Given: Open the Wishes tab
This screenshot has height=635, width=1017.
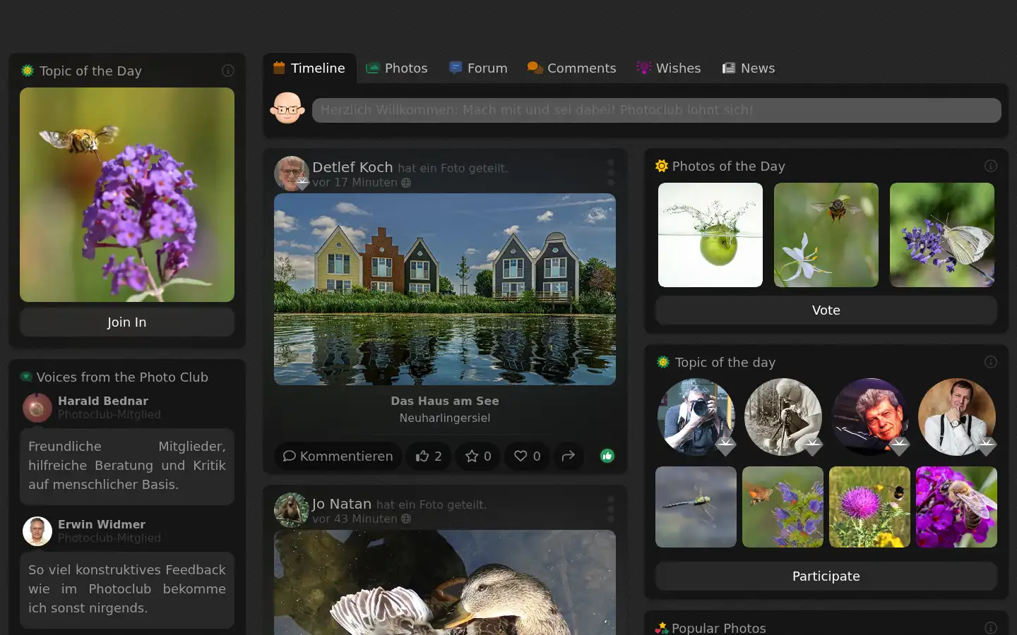Looking at the screenshot, I should tap(669, 68).
